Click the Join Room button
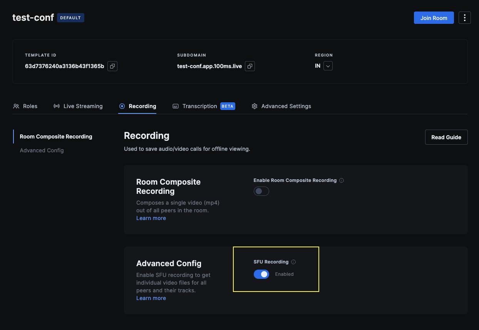Image resolution: width=479 pixels, height=330 pixels. (434, 18)
